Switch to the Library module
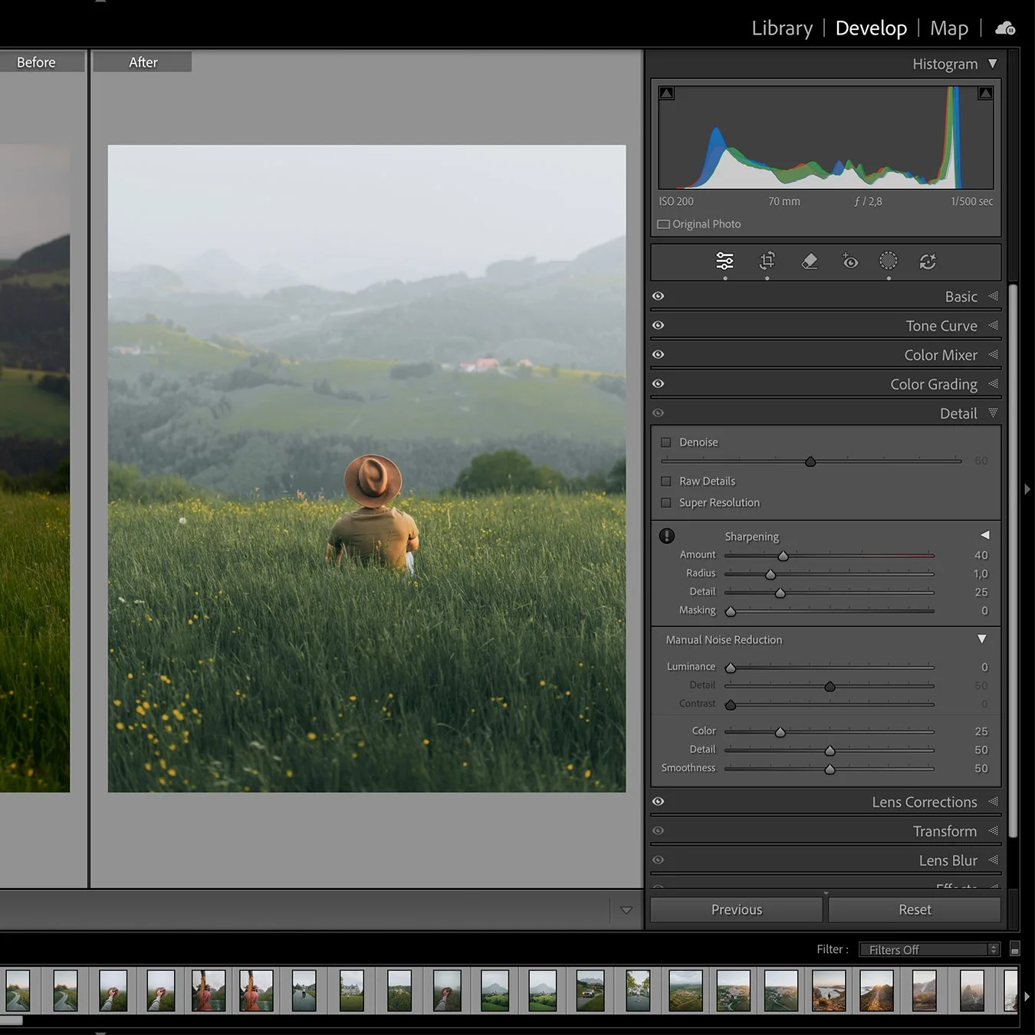The width and height of the screenshot is (1035, 1035). [x=782, y=28]
